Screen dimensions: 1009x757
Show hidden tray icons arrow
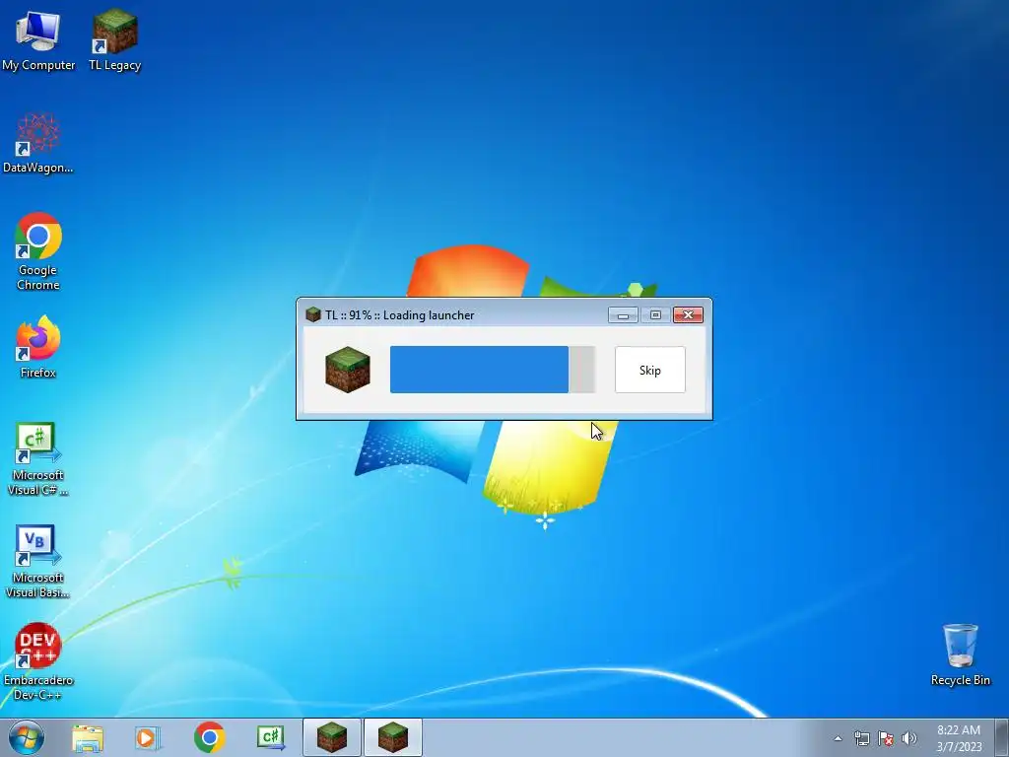(x=838, y=738)
